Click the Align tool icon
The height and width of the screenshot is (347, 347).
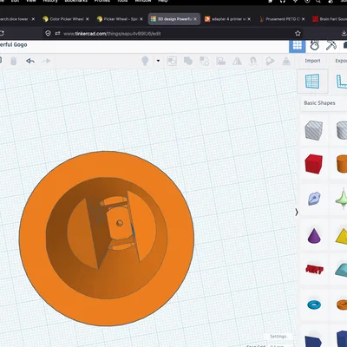[221, 61]
